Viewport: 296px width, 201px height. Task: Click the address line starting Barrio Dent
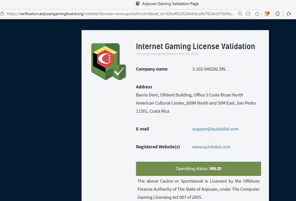[x=189, y=95]
